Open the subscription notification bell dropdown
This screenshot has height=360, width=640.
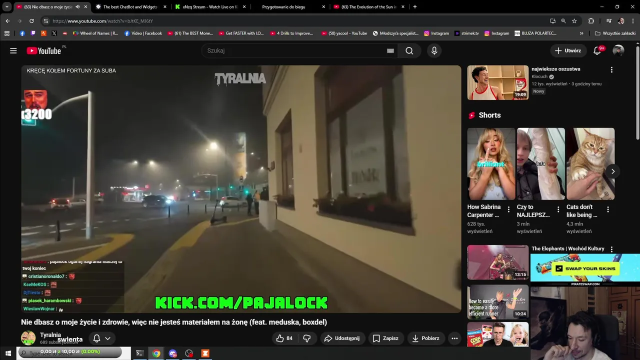click(101, 338)
